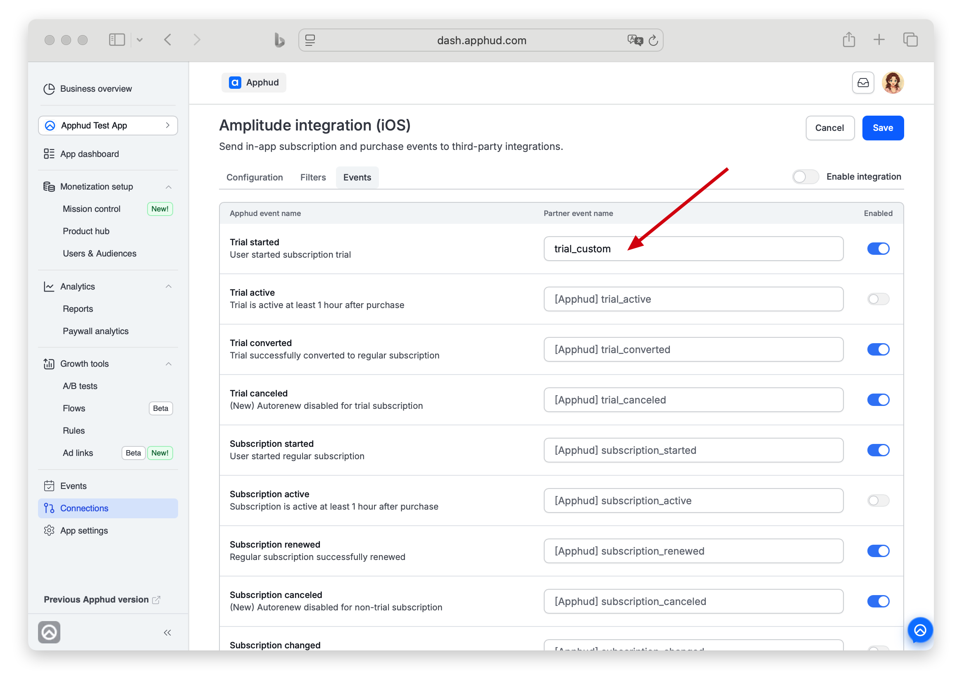Collapse the Monetization setup section

click(168, 187)
